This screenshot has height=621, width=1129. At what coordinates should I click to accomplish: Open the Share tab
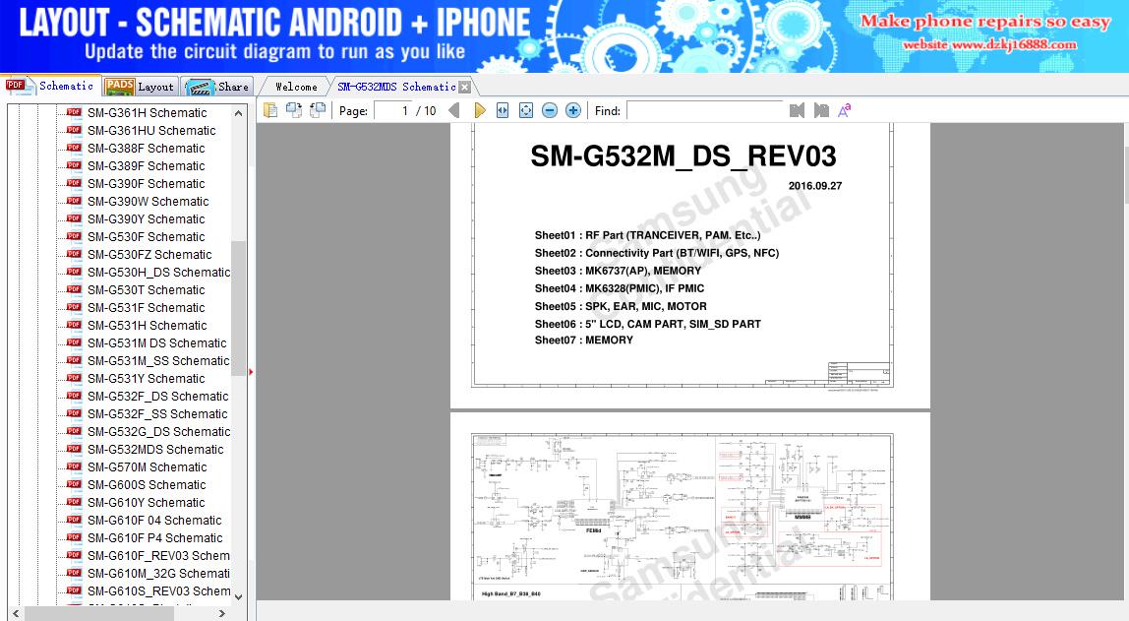click(217, 87)
